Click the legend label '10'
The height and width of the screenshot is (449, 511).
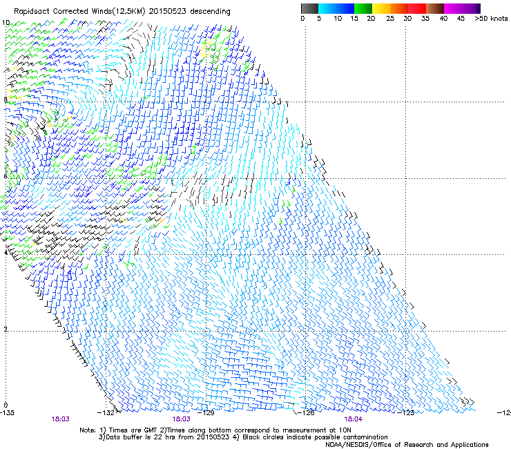(x=338, y=19)
